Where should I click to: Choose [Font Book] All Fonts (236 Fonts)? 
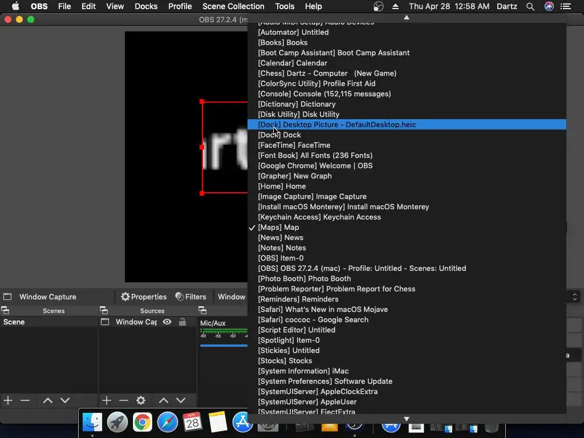[407, 155]
